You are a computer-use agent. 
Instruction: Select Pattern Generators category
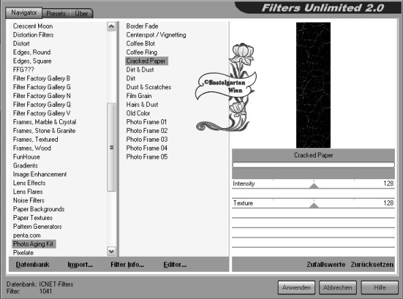[x=37, y=227]
